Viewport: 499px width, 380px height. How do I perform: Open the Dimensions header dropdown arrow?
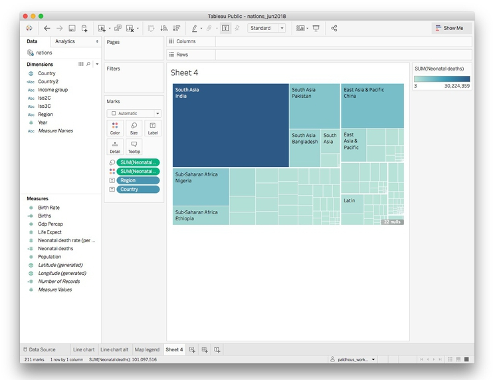[x=97, y=64]
